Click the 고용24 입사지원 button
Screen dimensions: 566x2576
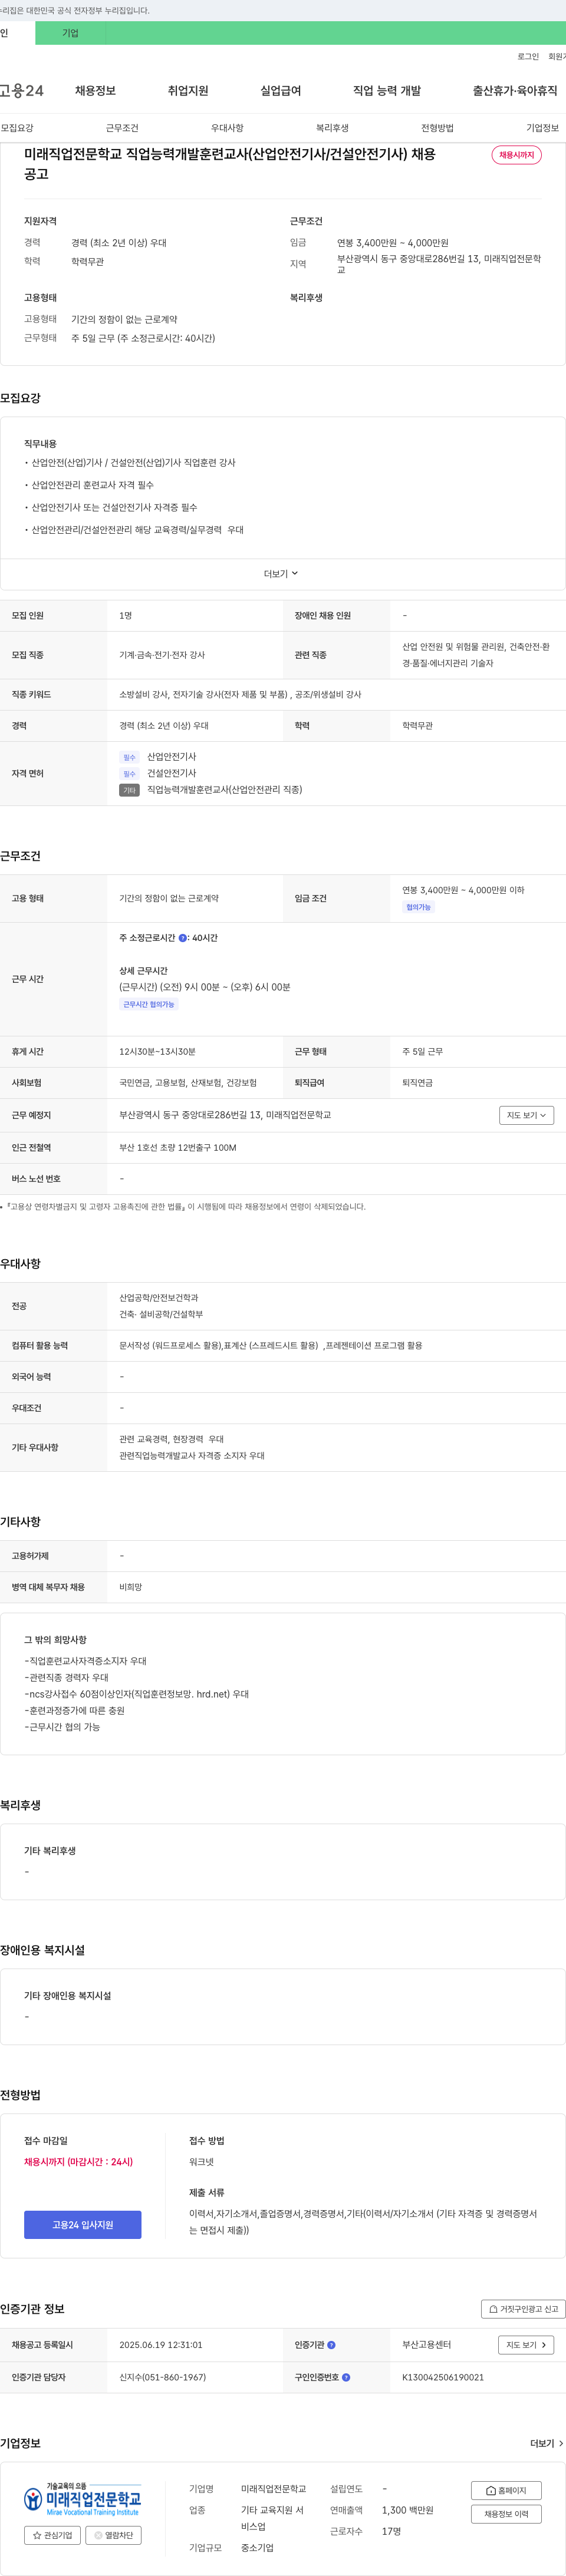tap(83, 2225)
